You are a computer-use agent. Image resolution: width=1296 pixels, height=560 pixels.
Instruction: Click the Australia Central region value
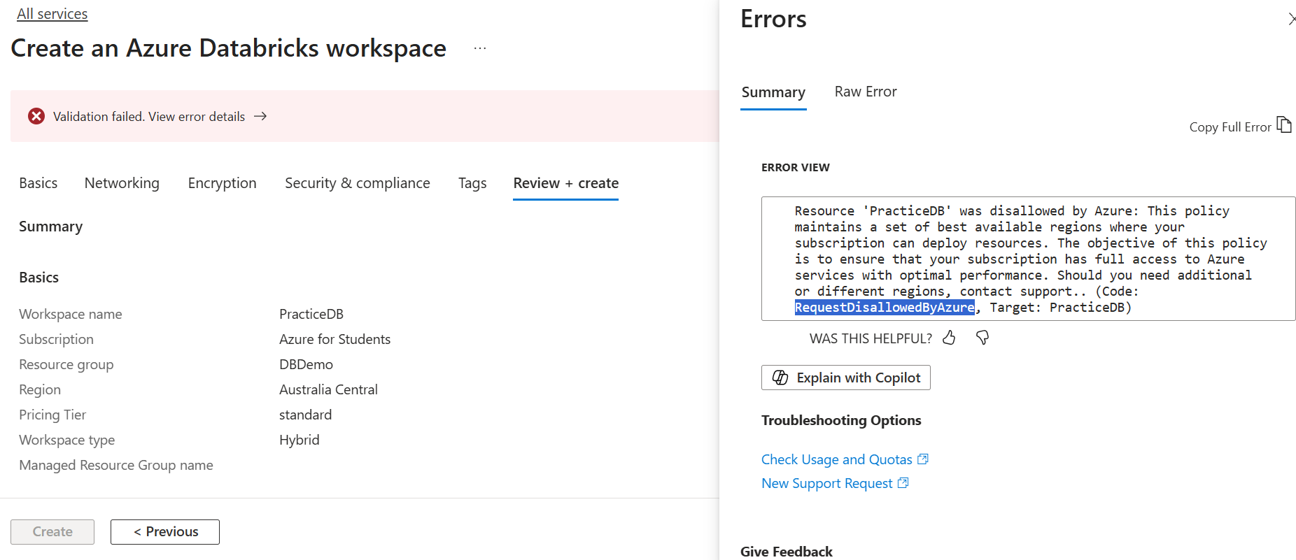coord(328,389)
